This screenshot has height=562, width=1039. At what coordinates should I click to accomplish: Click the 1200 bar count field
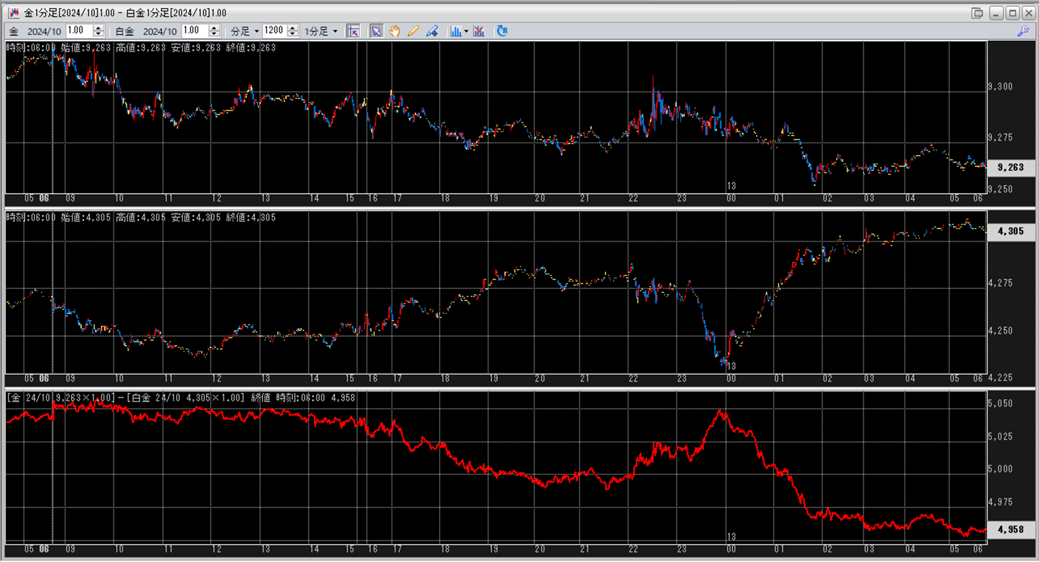[x=274, y=31]
